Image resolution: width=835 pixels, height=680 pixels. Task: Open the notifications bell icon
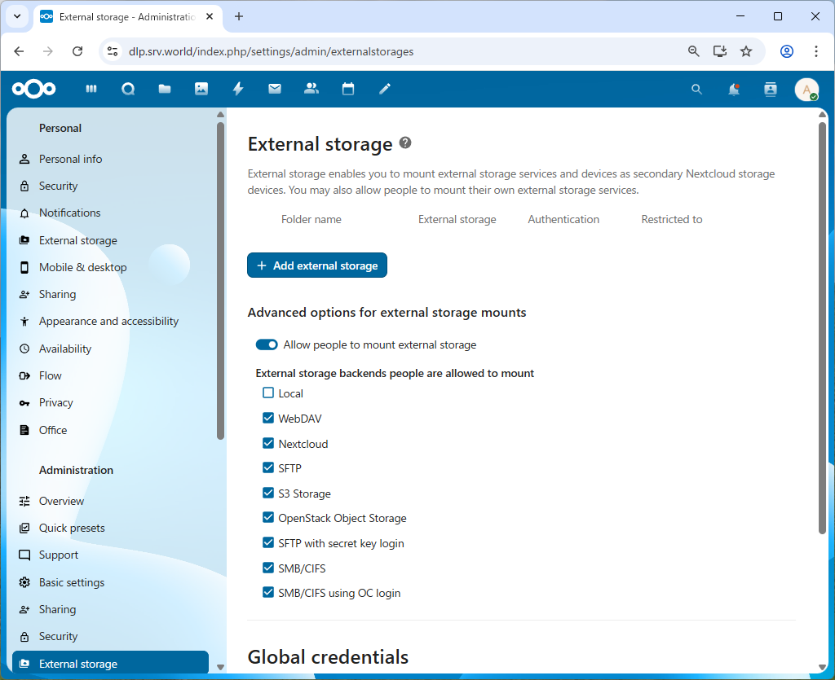pyautogui.click(x=734, y=90)
